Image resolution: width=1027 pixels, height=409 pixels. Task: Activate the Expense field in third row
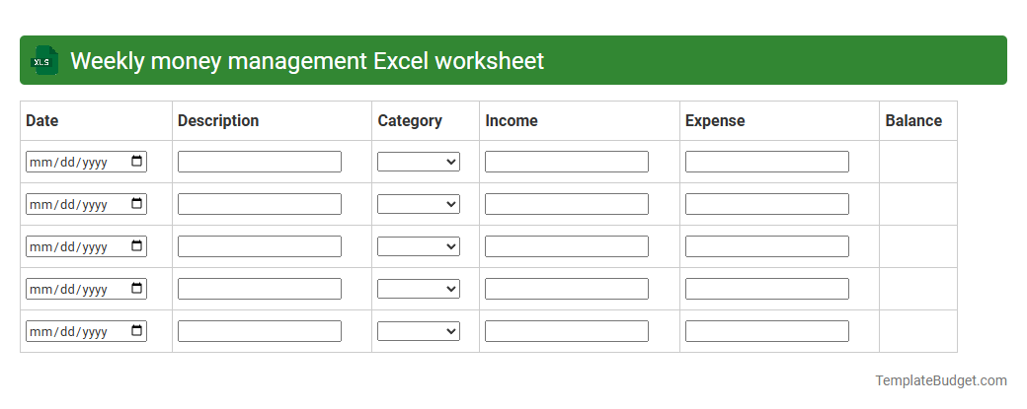coord(767,246)
